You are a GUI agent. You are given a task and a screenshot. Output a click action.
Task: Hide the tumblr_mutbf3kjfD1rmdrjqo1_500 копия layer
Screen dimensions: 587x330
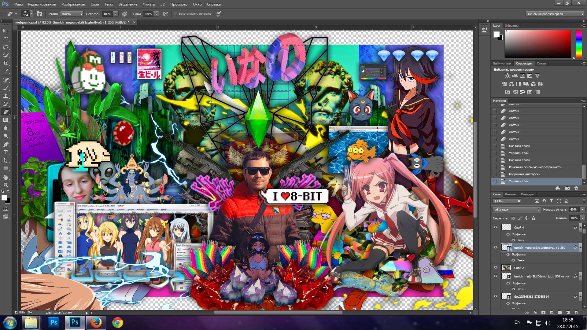point(496,276)
